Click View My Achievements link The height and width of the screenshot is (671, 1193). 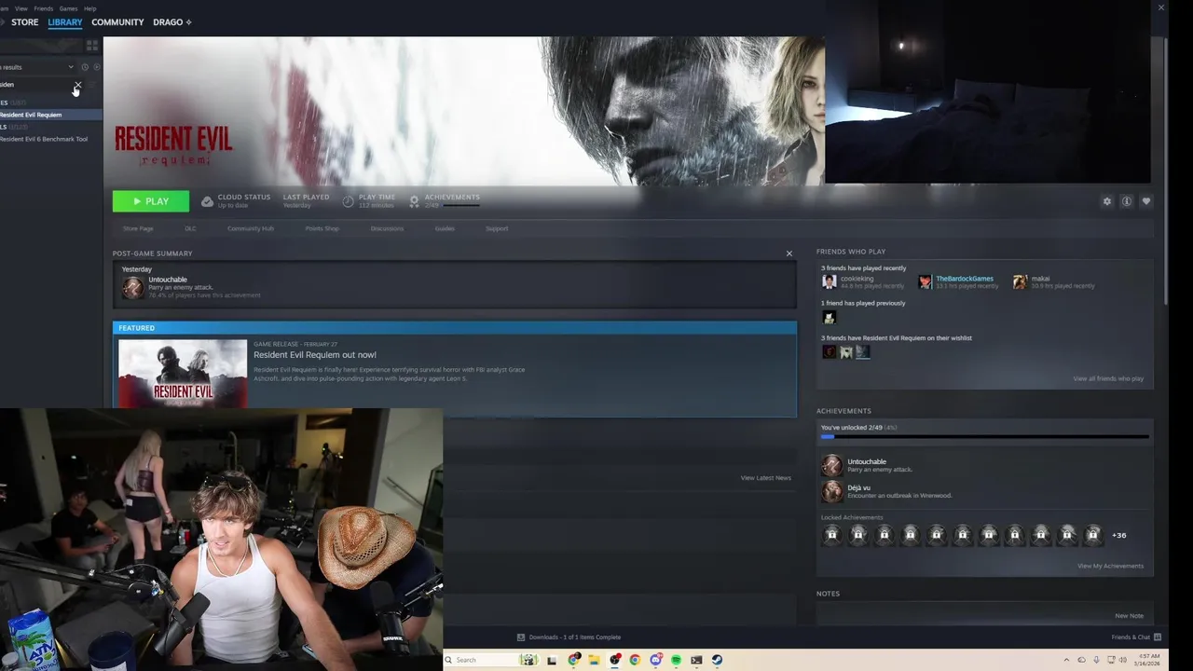click(1110, 566)
